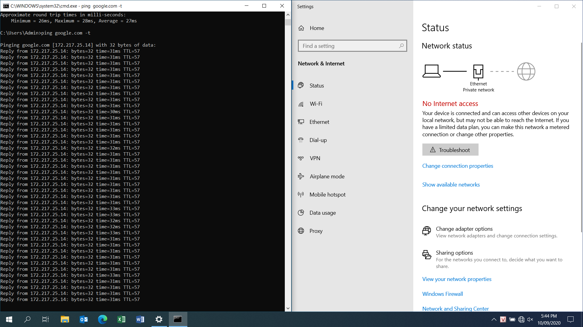Click the cmd scrollbar thumb
This screenshot has width=583, height=327.
[288, 22]
